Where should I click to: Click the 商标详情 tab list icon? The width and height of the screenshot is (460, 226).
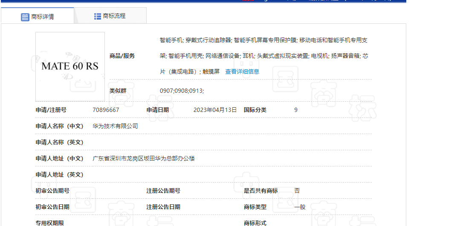pos(25,17)
